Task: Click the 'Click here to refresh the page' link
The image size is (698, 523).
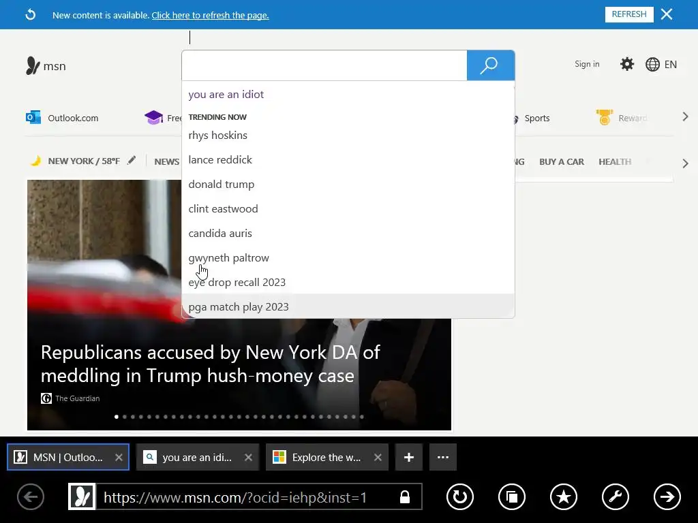Action: tap(210, 15)
